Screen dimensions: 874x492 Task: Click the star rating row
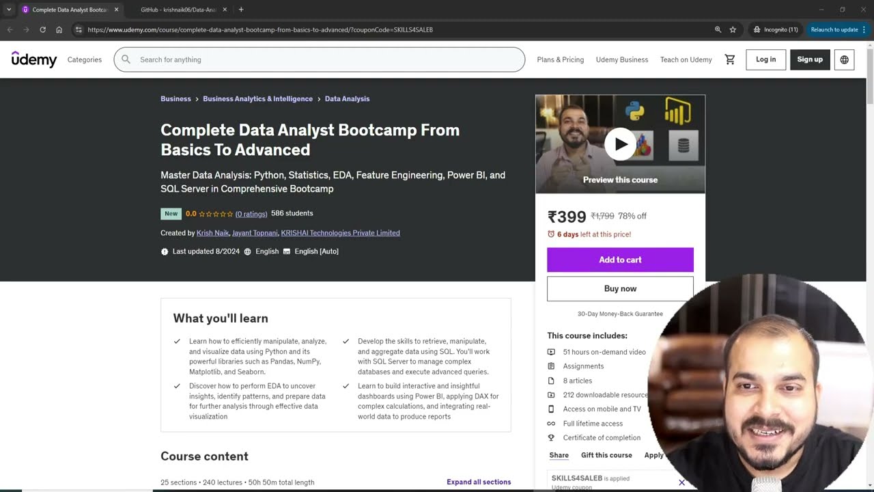click(x=216, y=214)
